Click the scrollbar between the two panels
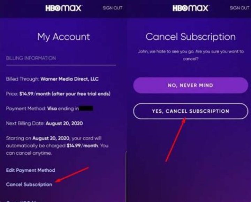This screenshot has height=202, width=251. (x=126, y=176)
